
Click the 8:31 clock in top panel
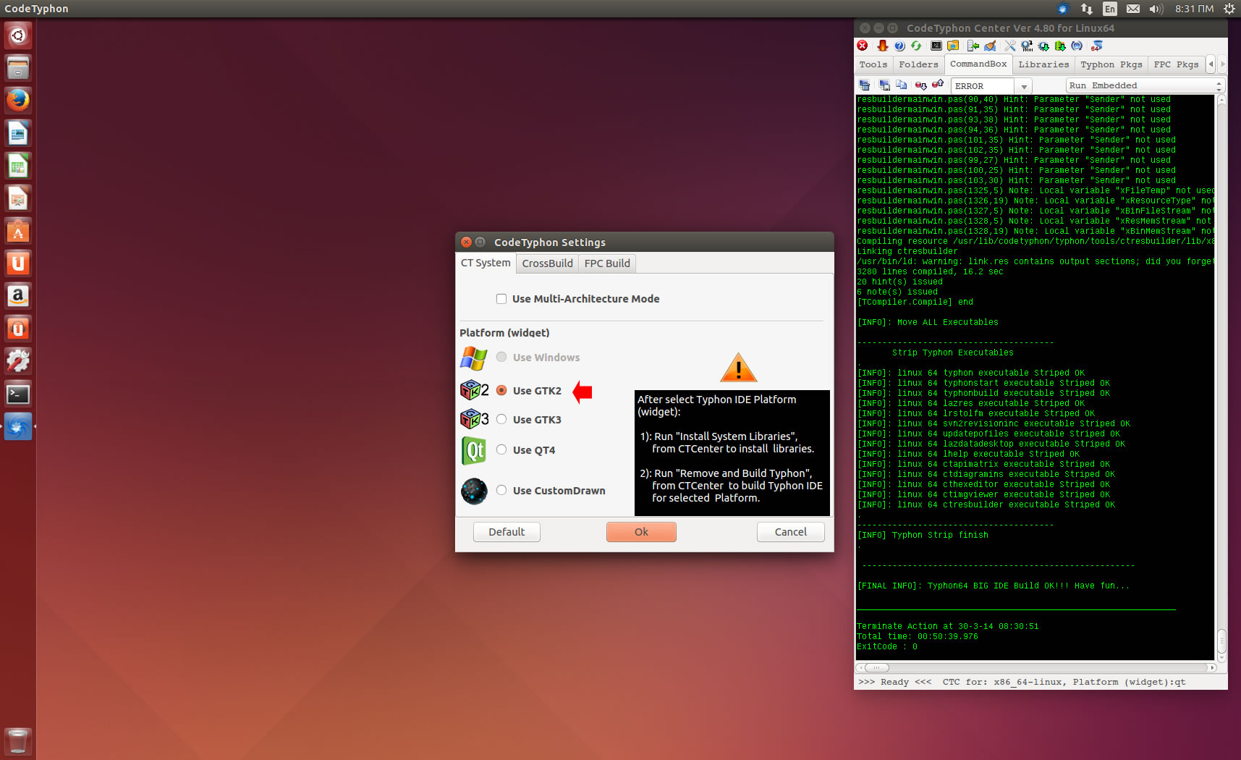(x=1194, y=9)
